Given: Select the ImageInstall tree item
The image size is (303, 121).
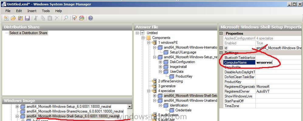Looking at the screenshot, I should click(x=178, y=67).
